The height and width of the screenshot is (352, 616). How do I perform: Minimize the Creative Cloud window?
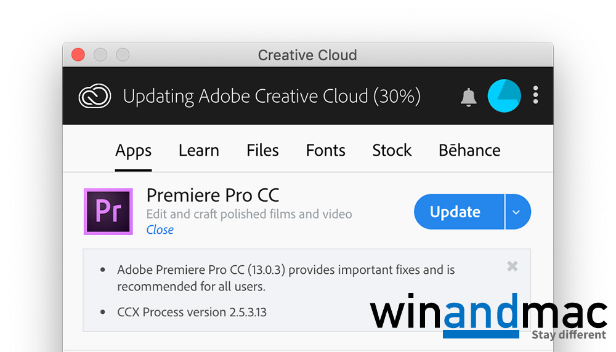coord(100,55)
